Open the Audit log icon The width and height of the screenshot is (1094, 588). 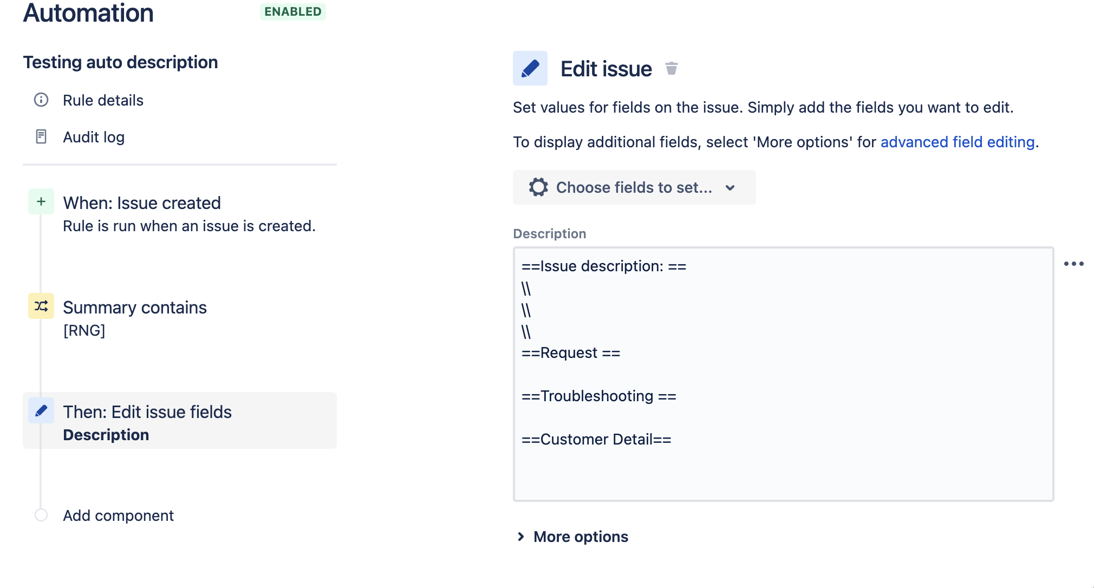pos(41,136)
